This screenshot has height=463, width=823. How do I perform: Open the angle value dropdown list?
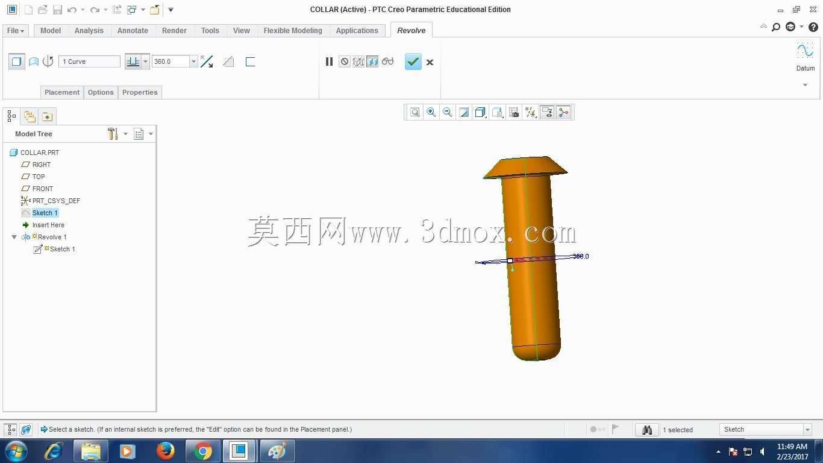pyautogui.click(x=193, y=61)
